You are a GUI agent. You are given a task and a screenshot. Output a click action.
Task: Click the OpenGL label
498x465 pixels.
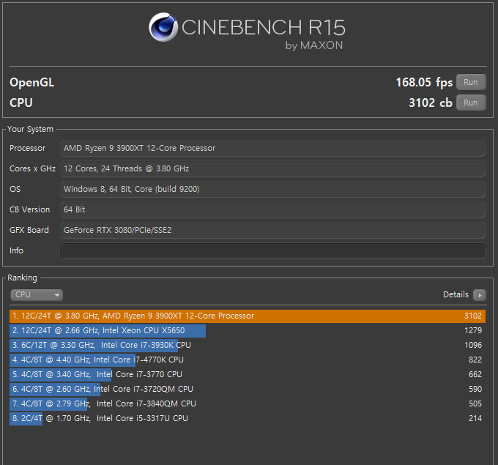click(x=31, y=83)
